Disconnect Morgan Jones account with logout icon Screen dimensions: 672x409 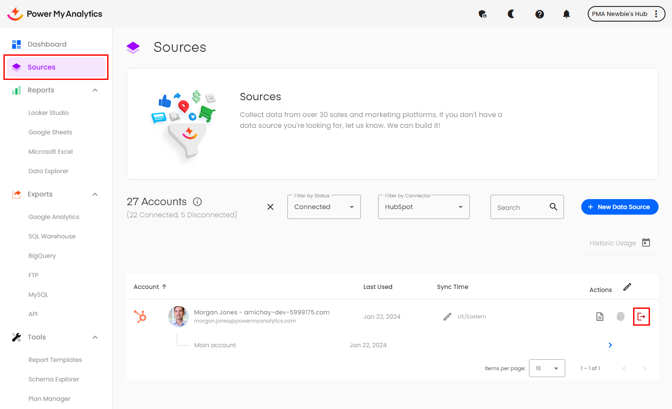(641, 317)
